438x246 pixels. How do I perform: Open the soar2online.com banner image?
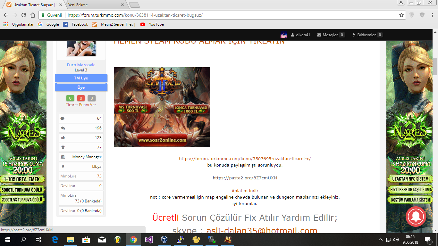pos(162,107)
